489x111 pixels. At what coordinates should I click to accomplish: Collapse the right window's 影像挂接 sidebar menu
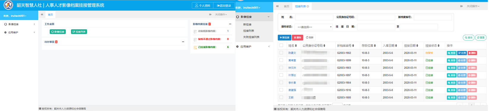pos(254,17)
